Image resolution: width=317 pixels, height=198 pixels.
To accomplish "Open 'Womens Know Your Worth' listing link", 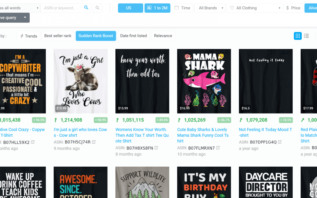I will [x=142, y=135].
